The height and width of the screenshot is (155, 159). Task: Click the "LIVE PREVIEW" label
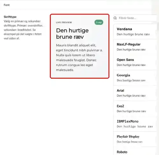coord(64,23)
